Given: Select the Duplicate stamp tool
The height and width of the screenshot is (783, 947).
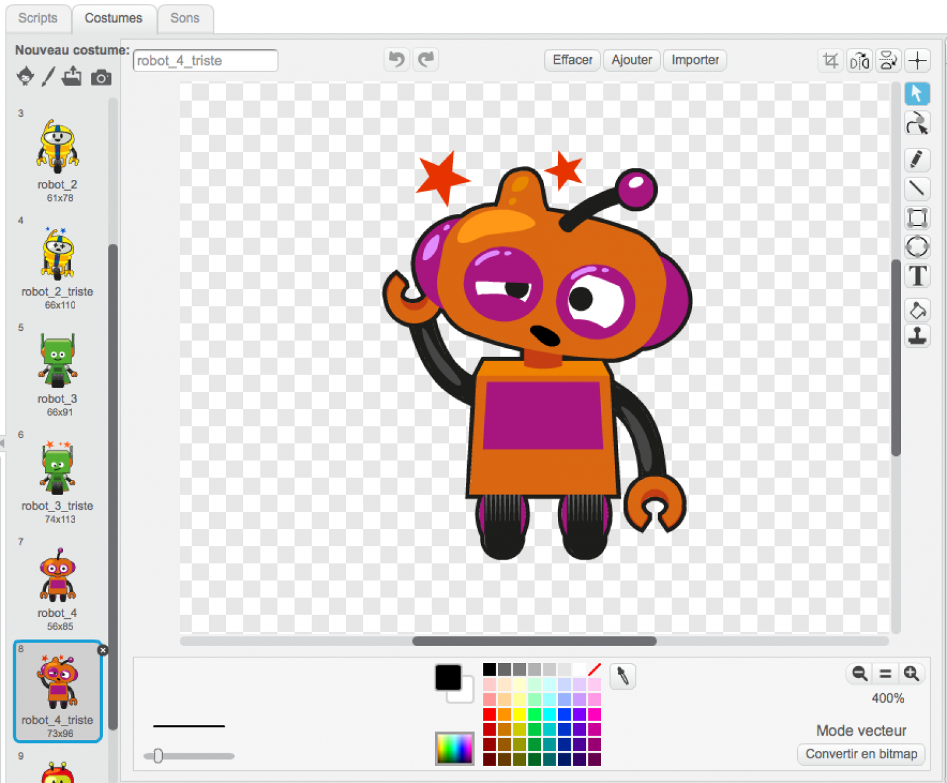Looking at the screenshot, I should coord(917,337).
